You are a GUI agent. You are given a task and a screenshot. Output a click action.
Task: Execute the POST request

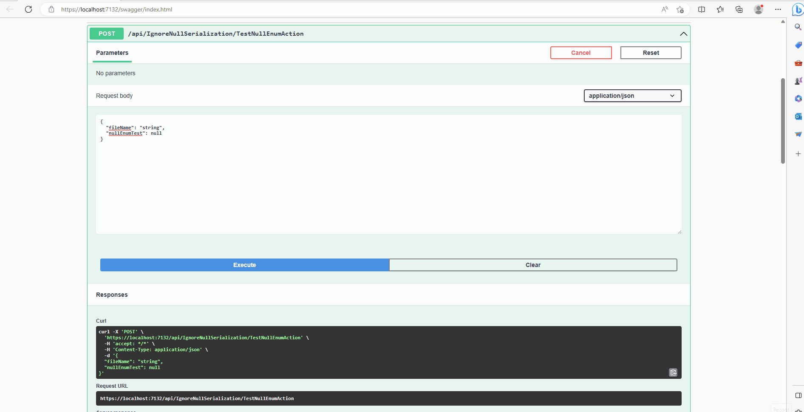click(244, 264)
